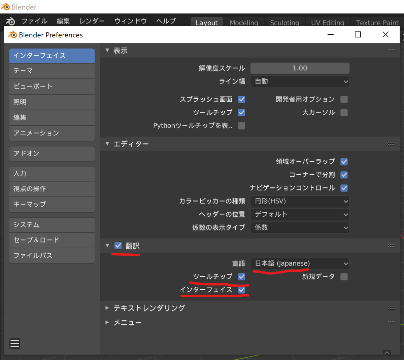Screen dimensions: 404x360
Task: Click the 解像度スケール slider field showing 1.00
Action: [300, 68]
